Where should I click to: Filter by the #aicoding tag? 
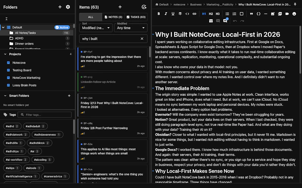(x=42, y=159)
